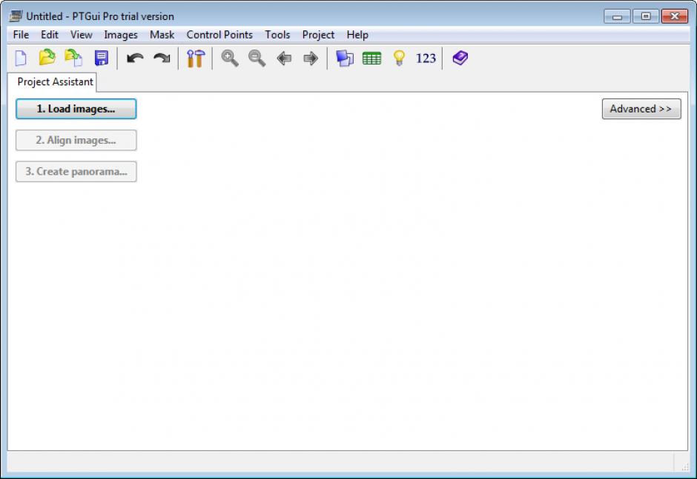Image resolution: width=697 pixels, height=479 pixels.
Task: Go to the previous image with left arrow
Action: 284,58
